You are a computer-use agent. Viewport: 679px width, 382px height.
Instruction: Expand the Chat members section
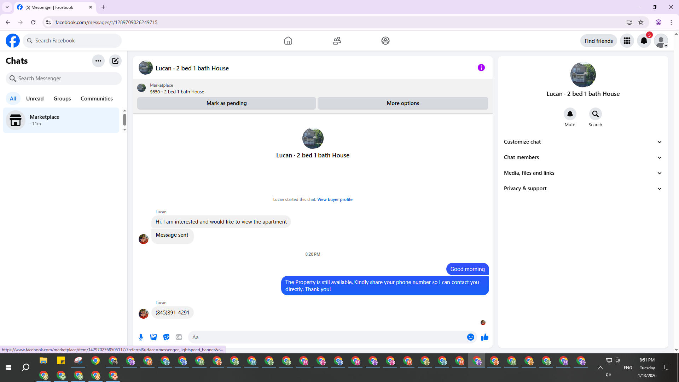point(583,157)
